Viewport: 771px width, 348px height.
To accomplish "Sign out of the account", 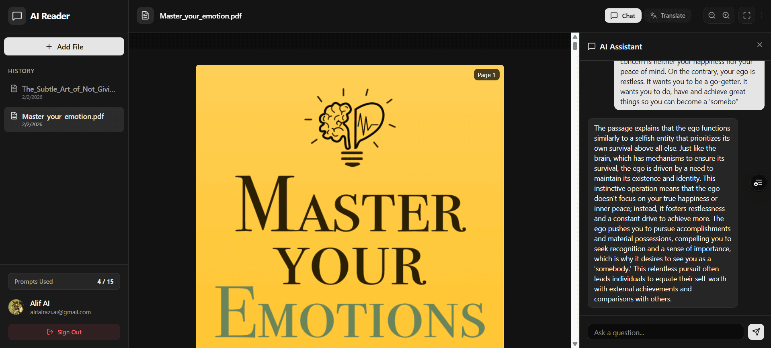I will (x=64, y=332).
